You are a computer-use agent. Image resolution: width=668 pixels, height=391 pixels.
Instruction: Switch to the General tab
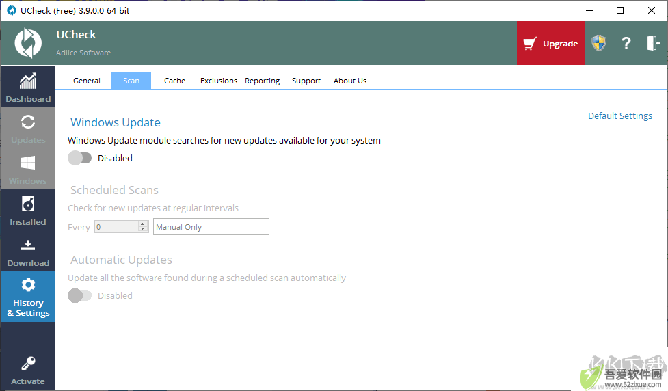coord(86,81)
